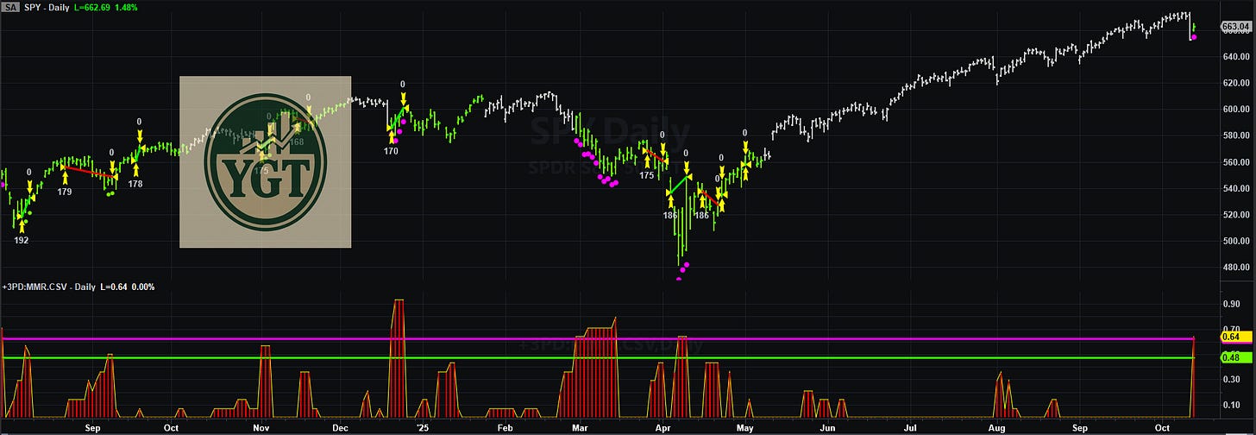Click the 170 signal count annotation
The image size is (1256, 435).
point(392,151)
